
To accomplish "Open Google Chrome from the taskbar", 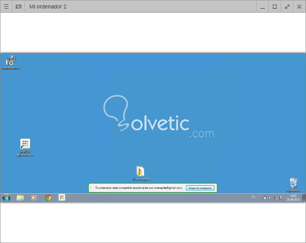I will pyautogui.click(x=48, y=198).
